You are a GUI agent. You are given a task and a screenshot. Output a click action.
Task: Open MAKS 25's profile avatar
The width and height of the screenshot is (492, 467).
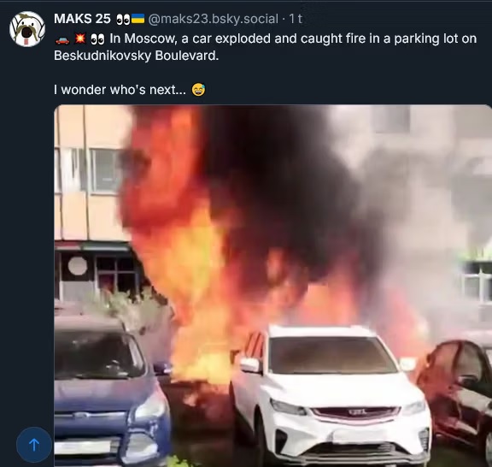click(27, 29)
